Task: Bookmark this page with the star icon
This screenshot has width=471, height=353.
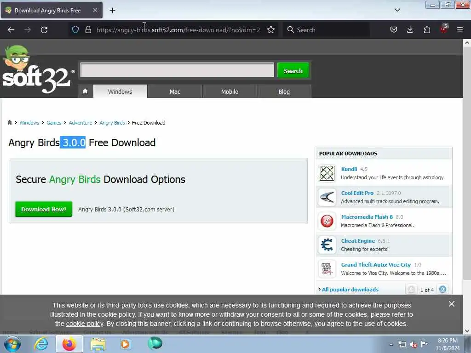Action: [x=270, y=29]
